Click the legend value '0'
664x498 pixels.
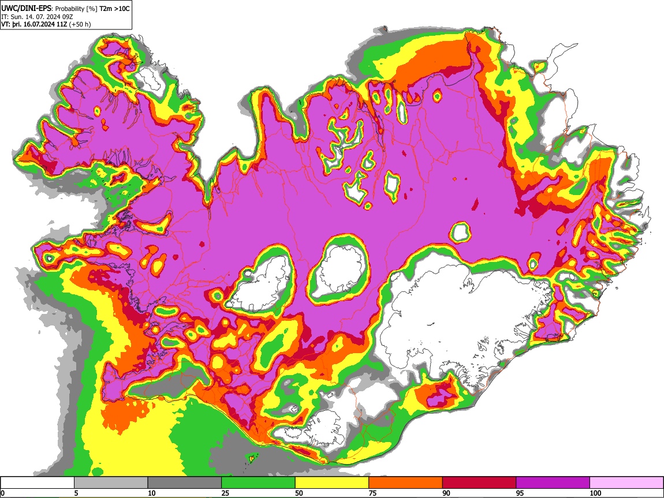[3, 493]
